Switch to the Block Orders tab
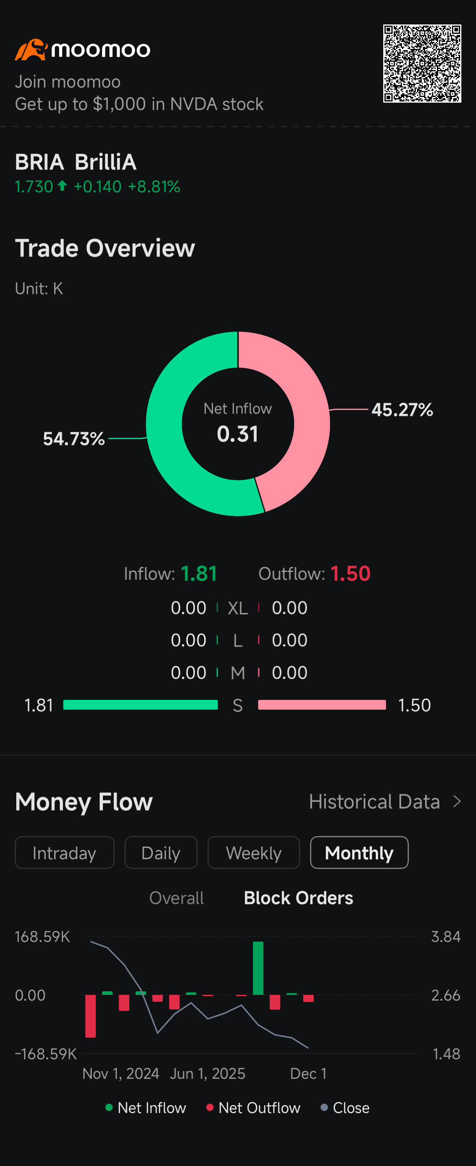 [x=298, y=898]
